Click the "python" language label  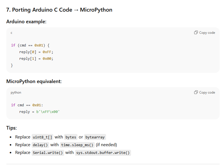pyautogui.click(x=16, y=92)
